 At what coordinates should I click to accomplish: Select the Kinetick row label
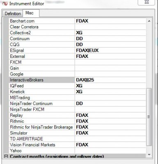pyautogui.click(x=42, y=92)
